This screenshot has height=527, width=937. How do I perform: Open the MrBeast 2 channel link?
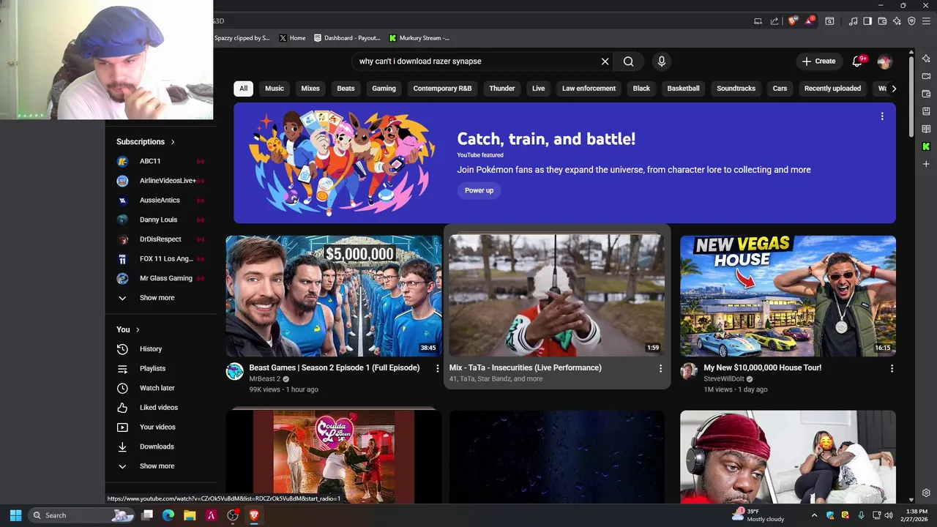pyautogui.click(x=265, y=379)
